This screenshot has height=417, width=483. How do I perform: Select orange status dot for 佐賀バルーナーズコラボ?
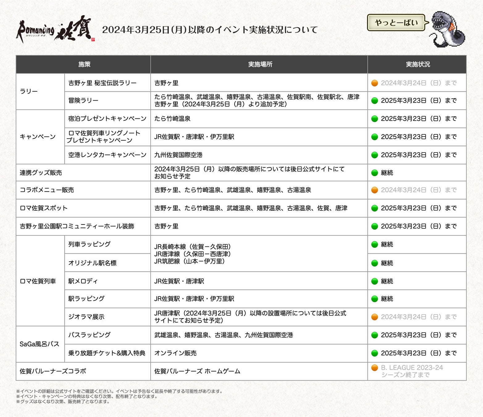pos(375,368)
